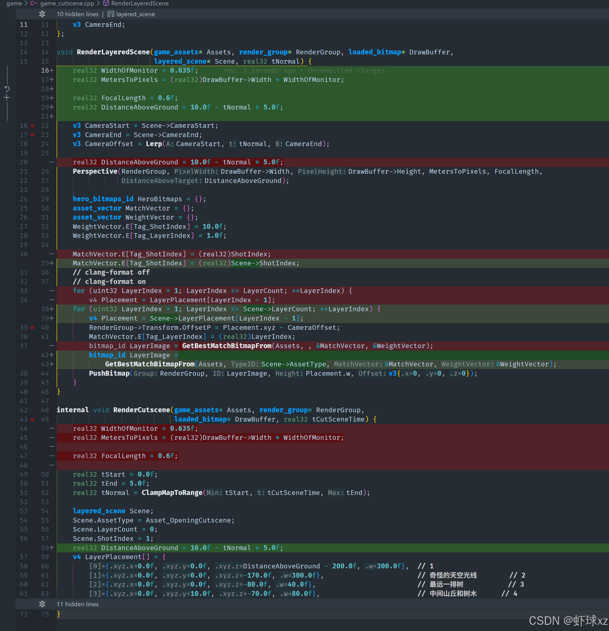The width and height of the screenshot is (609, 631).
Task: Click the 'Uncommitted changes' blame annotation
Action: point(346,70)
